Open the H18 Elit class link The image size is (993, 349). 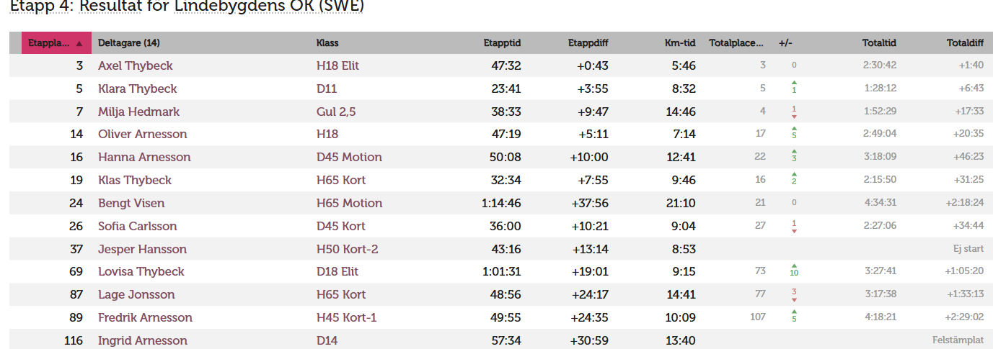pyautogui.click(x=337, y=65)
